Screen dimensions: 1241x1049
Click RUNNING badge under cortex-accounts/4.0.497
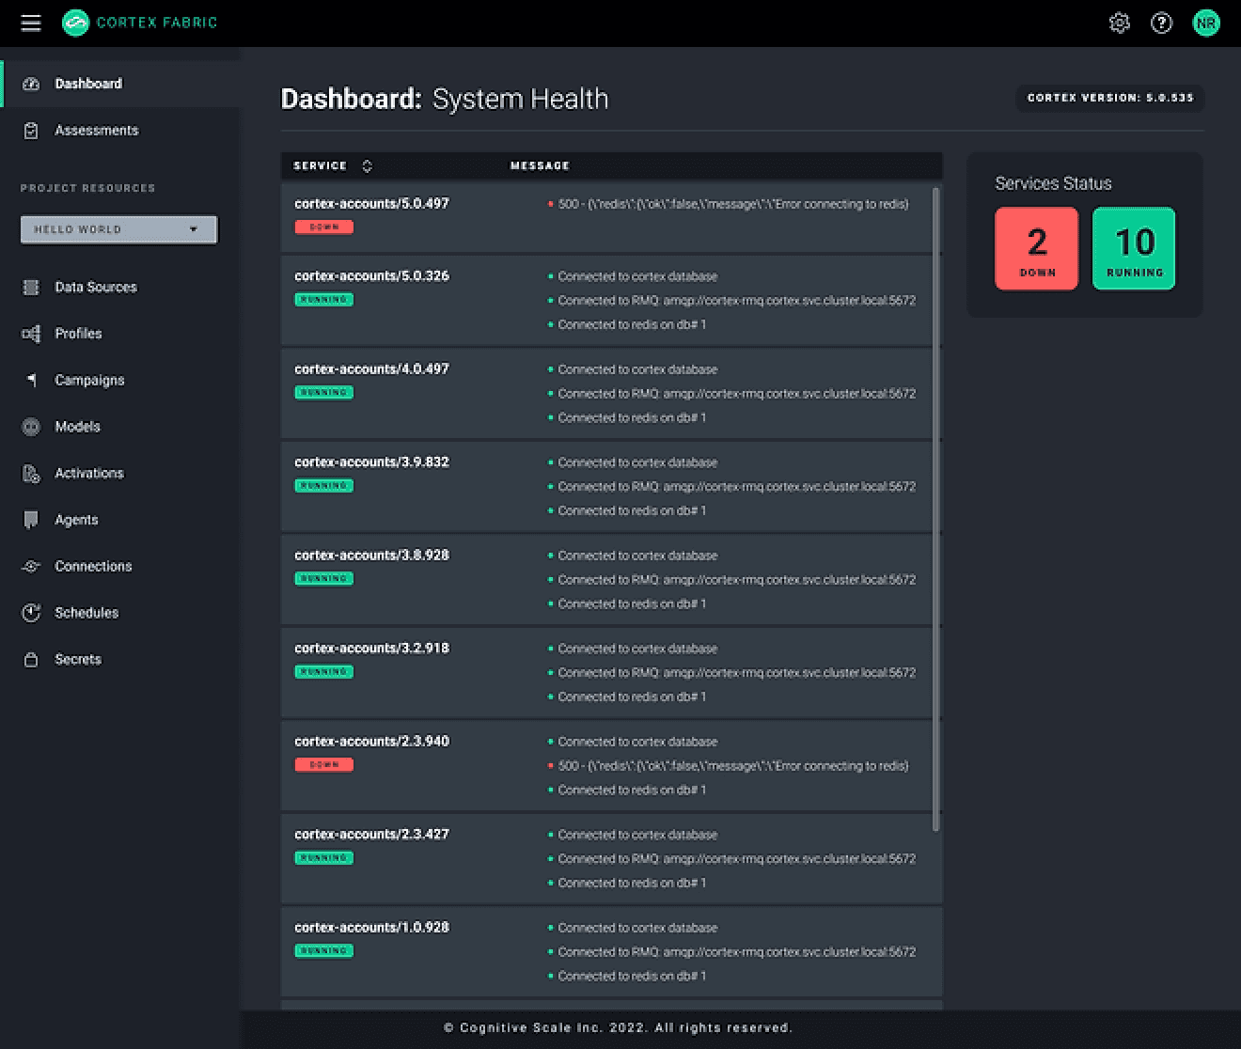click(x=324, y=393)
